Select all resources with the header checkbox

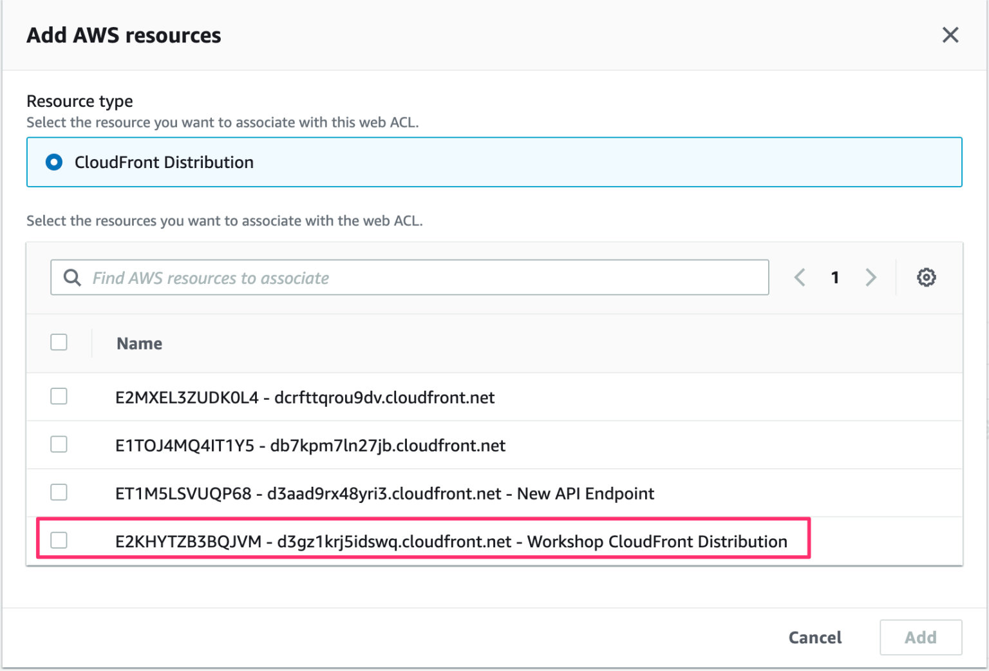(59, 342)
